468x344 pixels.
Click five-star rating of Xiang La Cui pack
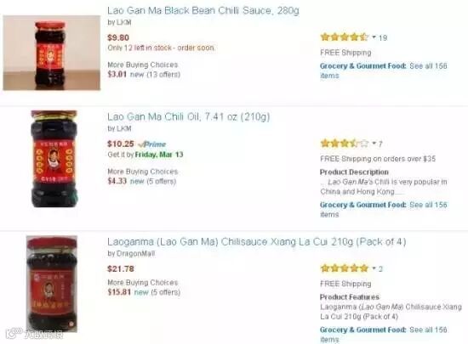(x=345, y=268)
